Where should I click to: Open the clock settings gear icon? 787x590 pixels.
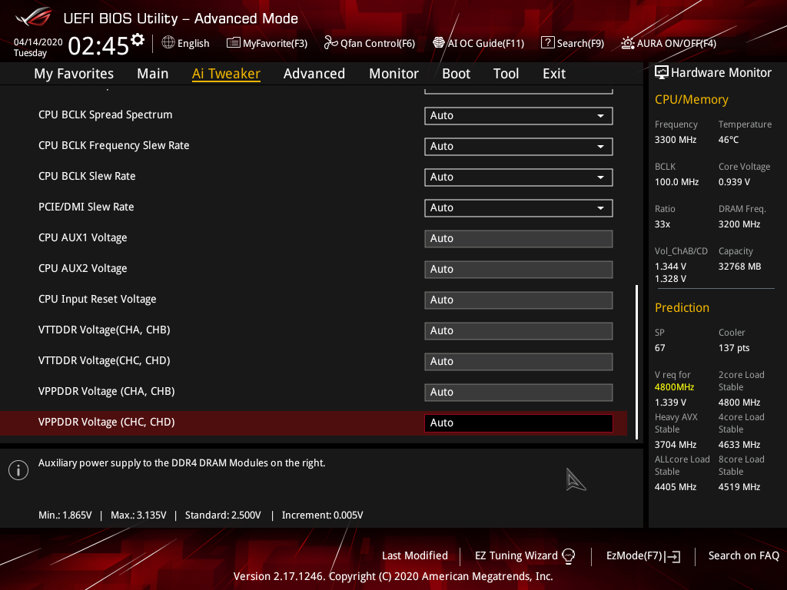point(138,40)
